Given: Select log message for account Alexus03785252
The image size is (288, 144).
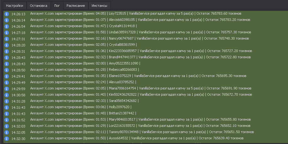Looking at the screenshot, I should [83, 82].
